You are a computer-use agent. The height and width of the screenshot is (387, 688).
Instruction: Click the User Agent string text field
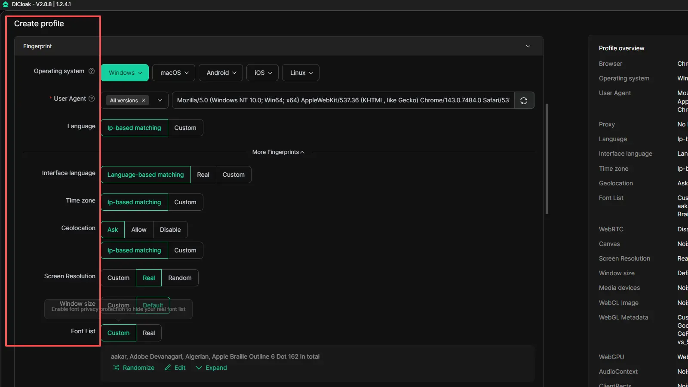[x=343, y=101]
